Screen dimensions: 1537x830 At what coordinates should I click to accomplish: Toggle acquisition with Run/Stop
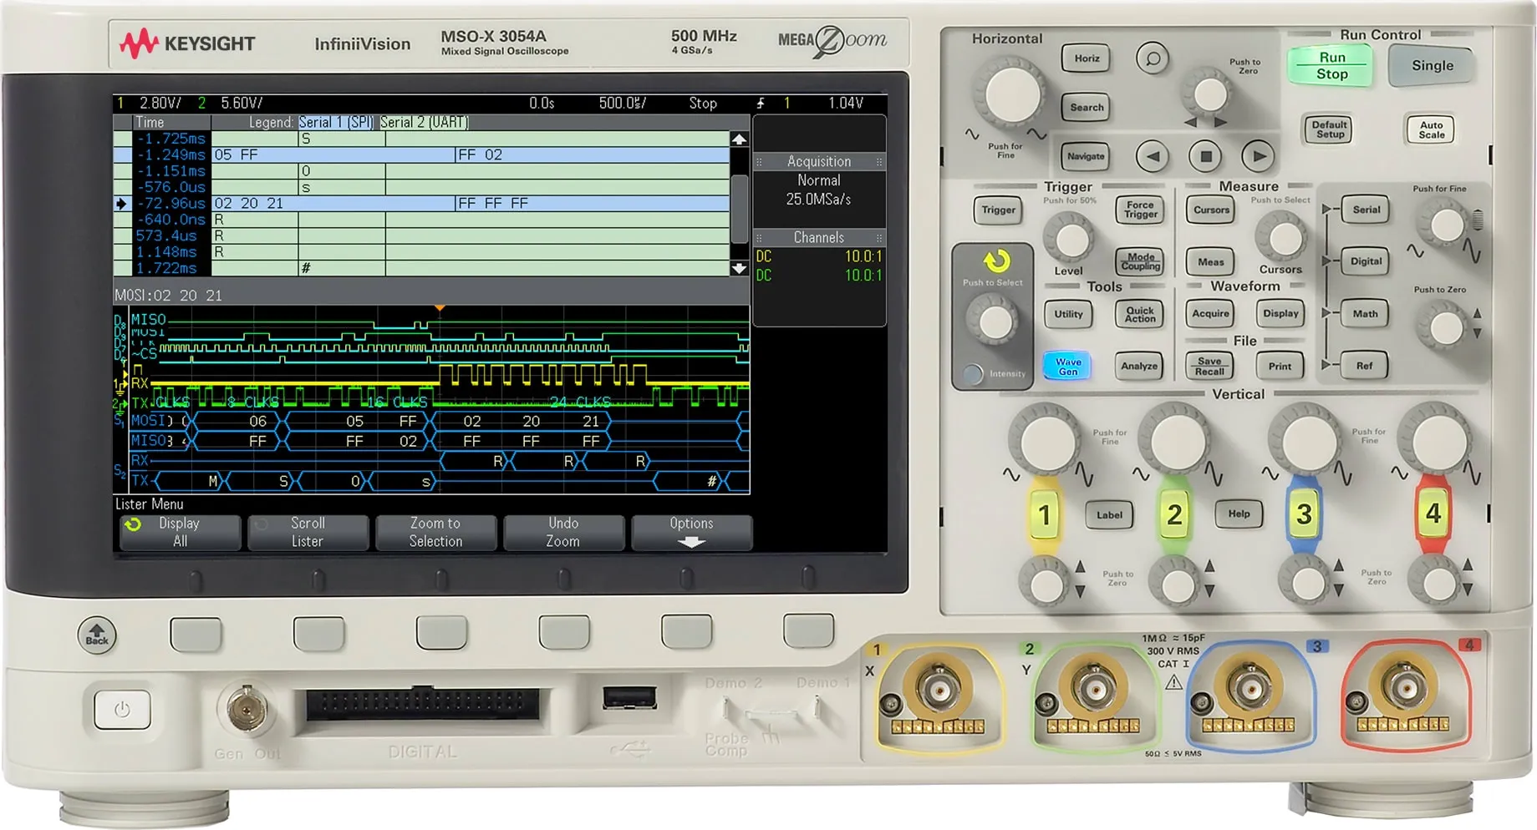pos(1331,65)
